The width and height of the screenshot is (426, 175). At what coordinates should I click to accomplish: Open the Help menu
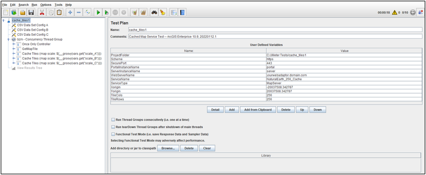tap(68, 5)
